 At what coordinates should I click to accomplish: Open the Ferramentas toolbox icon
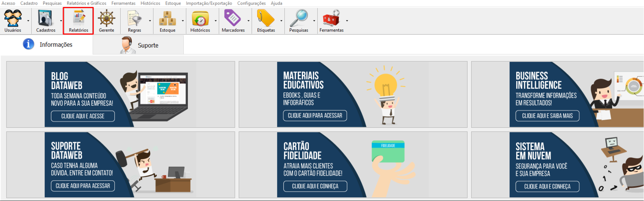tap(331, 18)
